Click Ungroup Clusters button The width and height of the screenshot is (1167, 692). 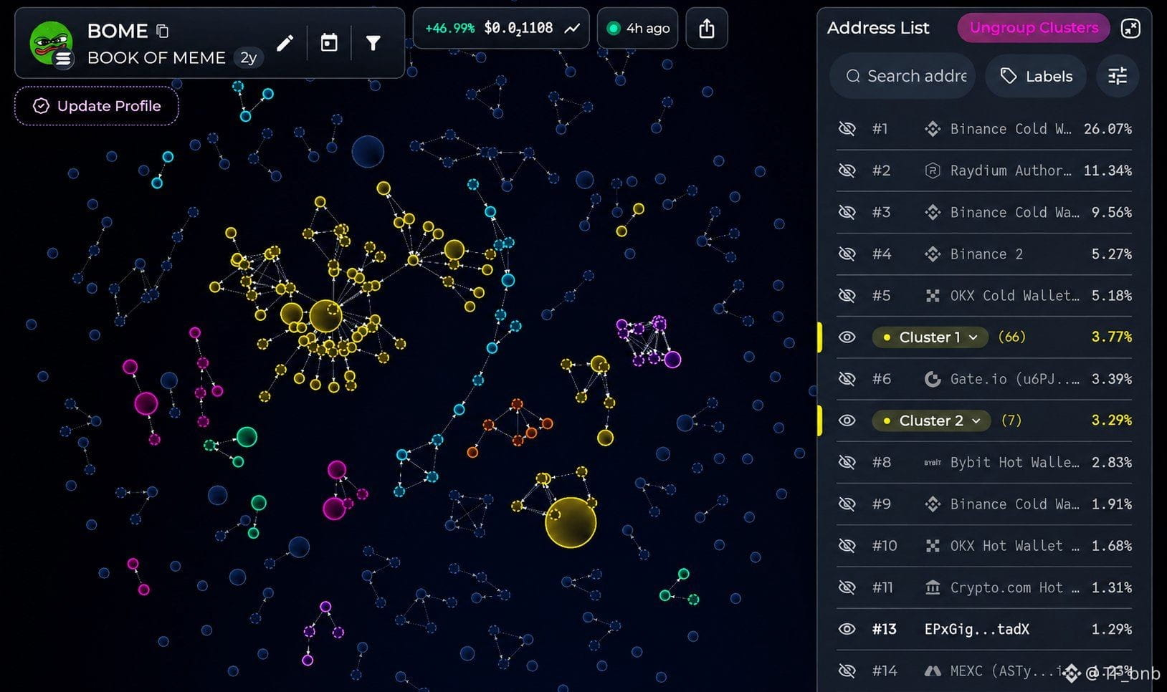1034,28
